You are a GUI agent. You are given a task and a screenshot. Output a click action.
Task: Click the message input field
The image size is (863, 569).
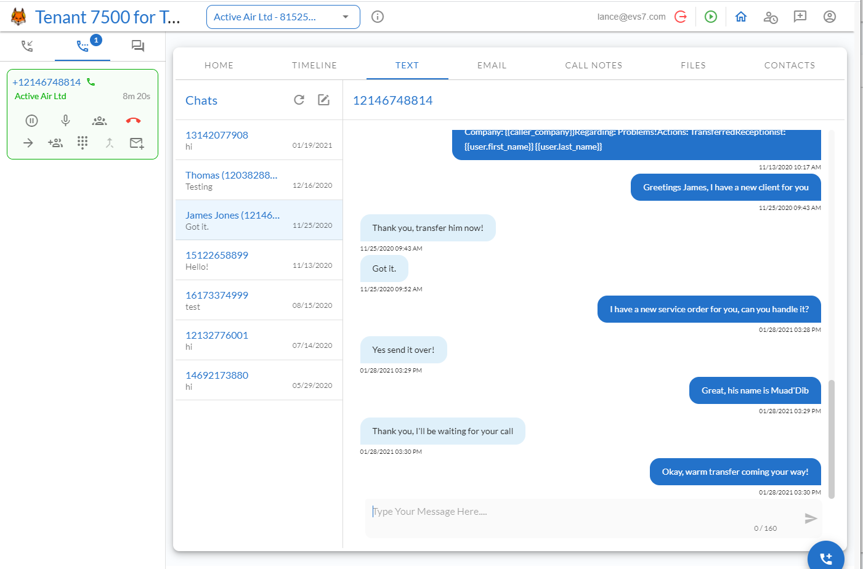click(x=554, y=511)
